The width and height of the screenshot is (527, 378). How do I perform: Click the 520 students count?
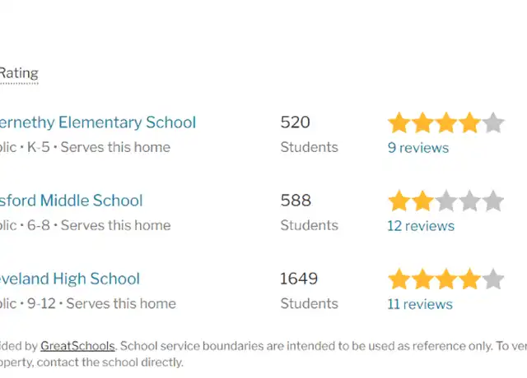[295, 122]
